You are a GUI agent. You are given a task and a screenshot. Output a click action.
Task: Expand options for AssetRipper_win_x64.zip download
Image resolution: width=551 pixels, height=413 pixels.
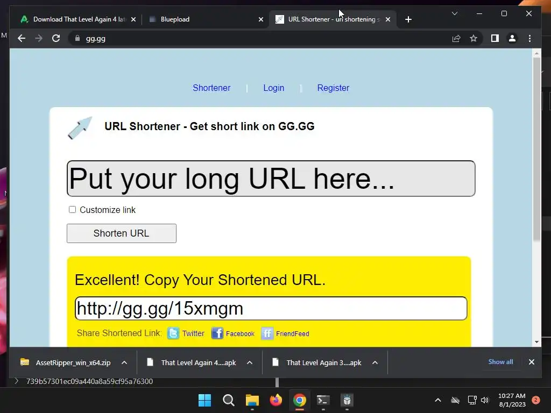pyautogui.click(x=124, y=362)
